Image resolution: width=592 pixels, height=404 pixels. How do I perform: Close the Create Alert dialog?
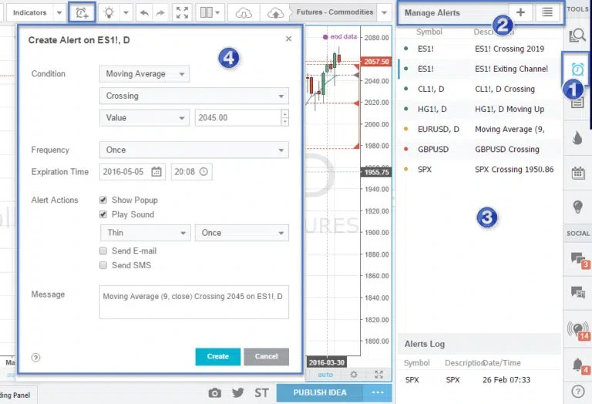289,39
